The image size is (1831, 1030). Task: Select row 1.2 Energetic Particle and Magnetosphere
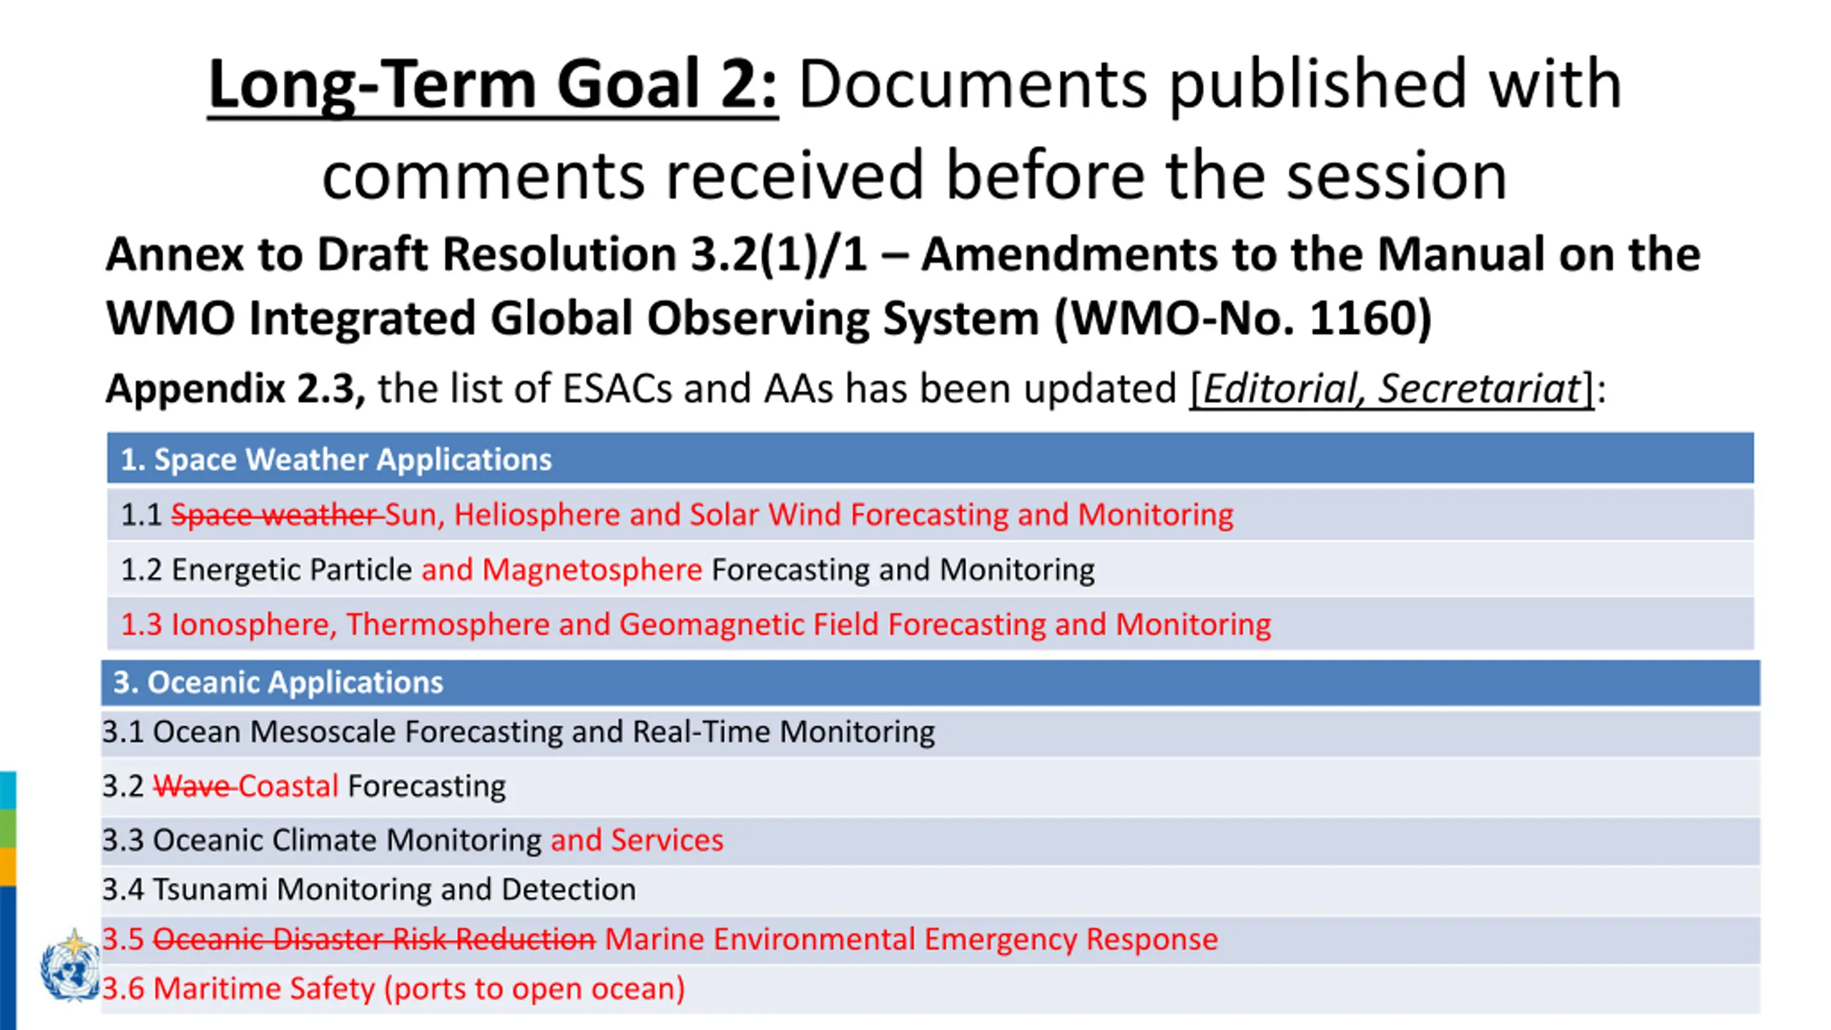608,570
